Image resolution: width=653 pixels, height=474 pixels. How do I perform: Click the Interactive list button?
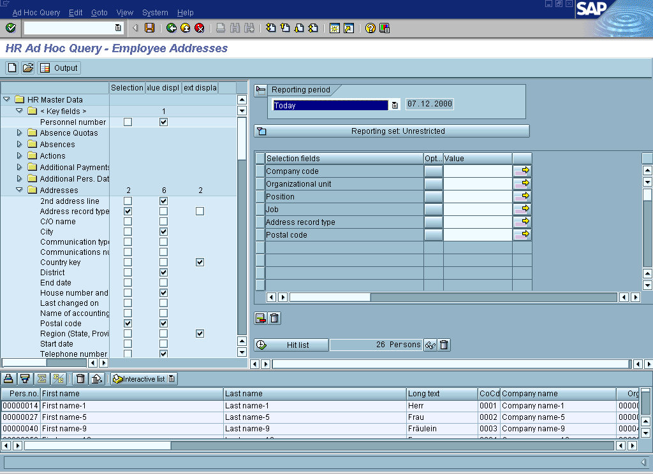[144, 378]
